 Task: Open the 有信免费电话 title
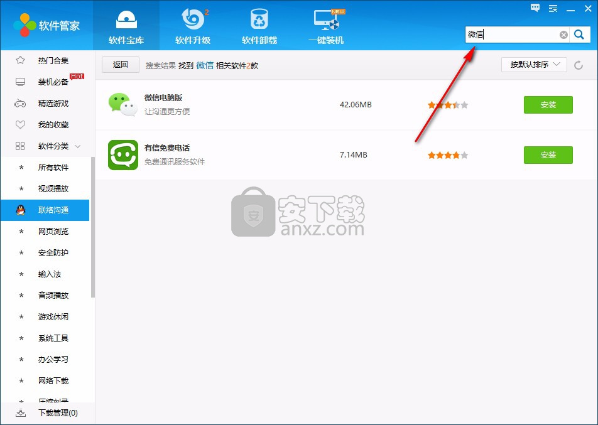click(167, 148)
